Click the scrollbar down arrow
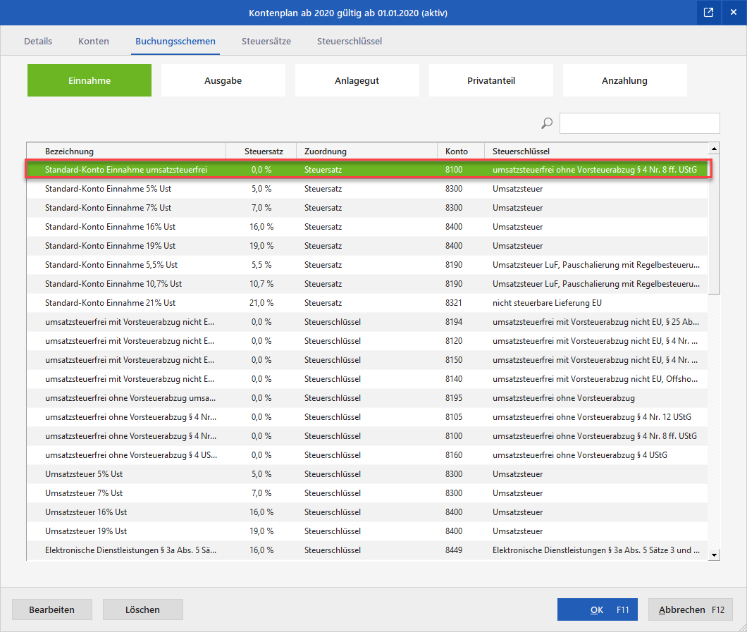The width and height of the screenshot is (747, 632). pyautogui.click(x=714, y=555)
